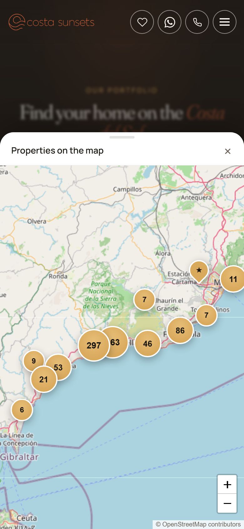Open favorites via the heart icon
The height and width of the screenshot is (529, 244).
point(142,22)
